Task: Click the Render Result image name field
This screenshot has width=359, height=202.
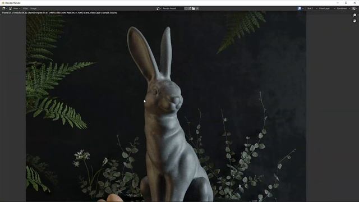Action: tap(173, 8)
